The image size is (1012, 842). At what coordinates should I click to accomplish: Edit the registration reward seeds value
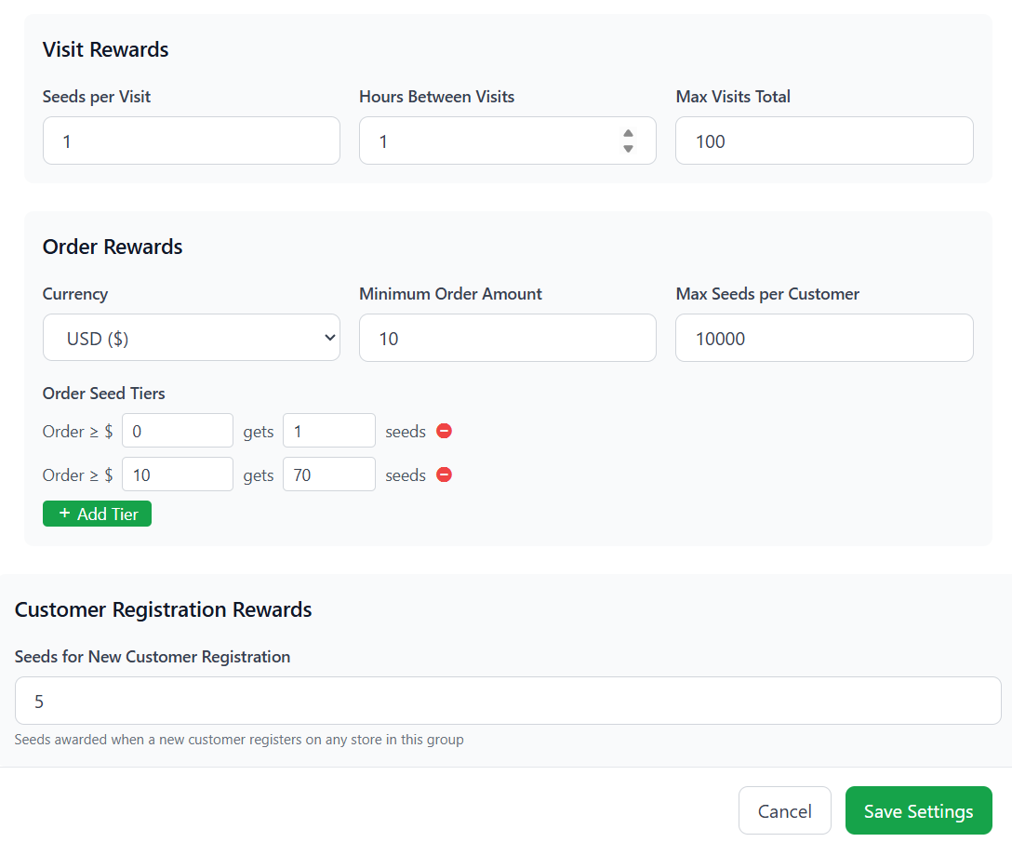pos(506,701)
